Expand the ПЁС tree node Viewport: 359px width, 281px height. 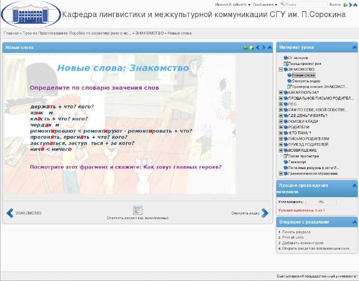click(x=281, y=104)
